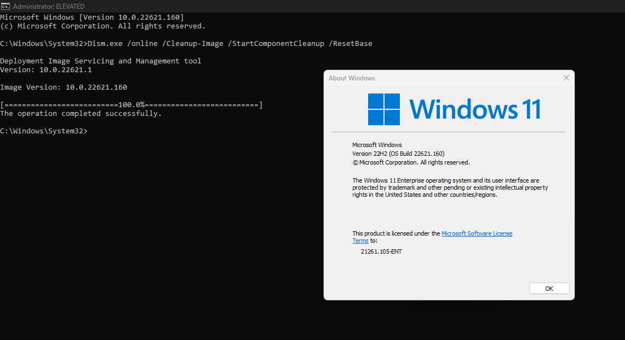This screenshot has height=340, width=625.
Task: Click the 'Administrator: ELEVATED' window title
Action: click(49, 7)
